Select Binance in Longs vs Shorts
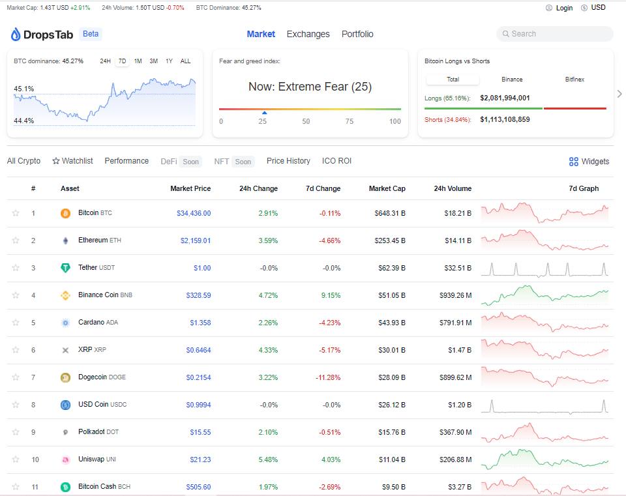Screen dimensions: 626x496 pos(512,80)
